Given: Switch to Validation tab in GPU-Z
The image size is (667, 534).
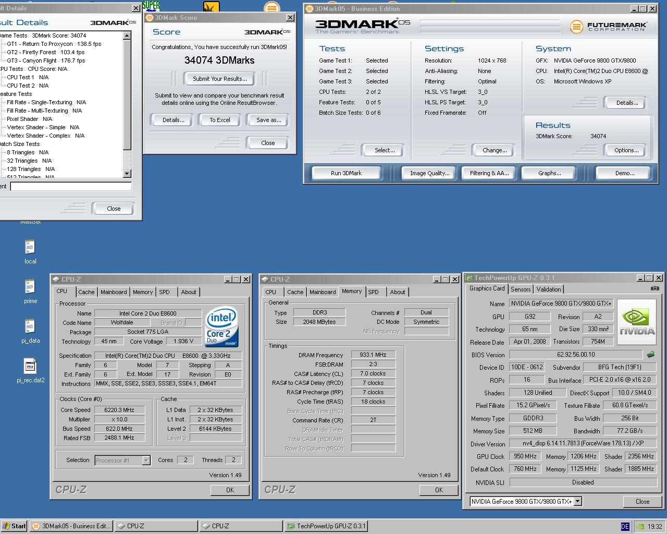Looking at the screenshot, I should coord(549,289).
